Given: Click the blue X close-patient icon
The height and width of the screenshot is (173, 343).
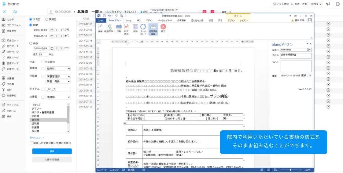Looking at the screenshot, I should tap(4, 12).
